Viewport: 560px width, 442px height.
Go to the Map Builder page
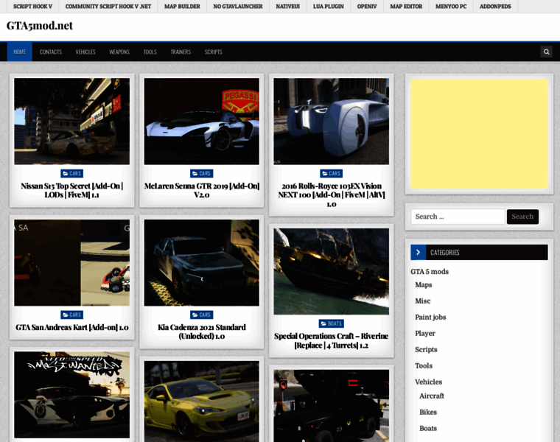pyautogui.click(x=182, y=7)
